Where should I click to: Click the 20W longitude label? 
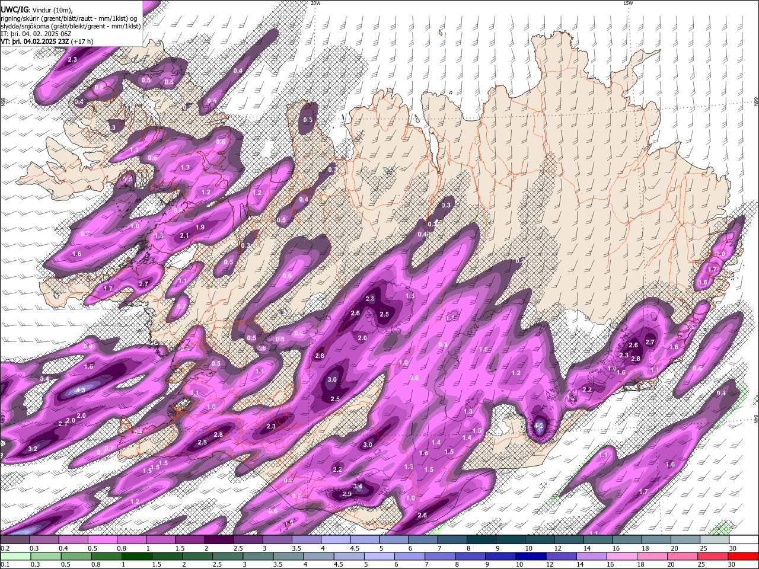click(315, 3)
